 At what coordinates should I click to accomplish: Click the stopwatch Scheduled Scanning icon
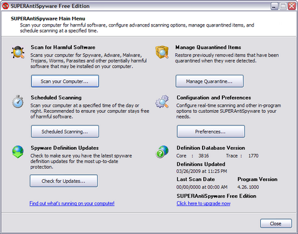[18, 101]
